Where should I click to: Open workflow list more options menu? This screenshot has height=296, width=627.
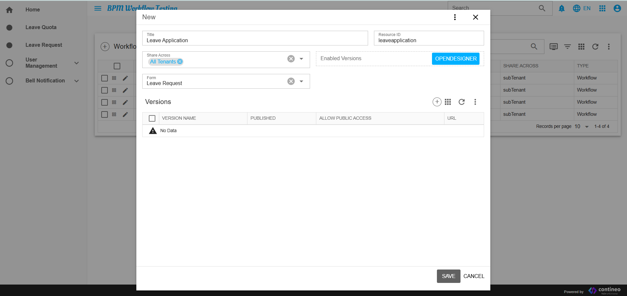pyautogui.click(x=609, y=47)
